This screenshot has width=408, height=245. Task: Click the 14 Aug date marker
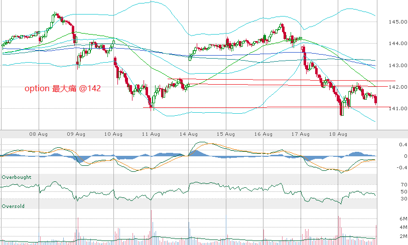[189, 134]
